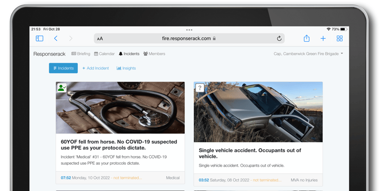
Task: Open the AA reader text settings
Action: (x=100, y=39)
